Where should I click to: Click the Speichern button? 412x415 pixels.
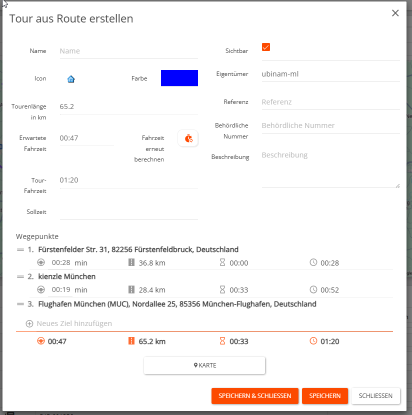pos(324,395)
